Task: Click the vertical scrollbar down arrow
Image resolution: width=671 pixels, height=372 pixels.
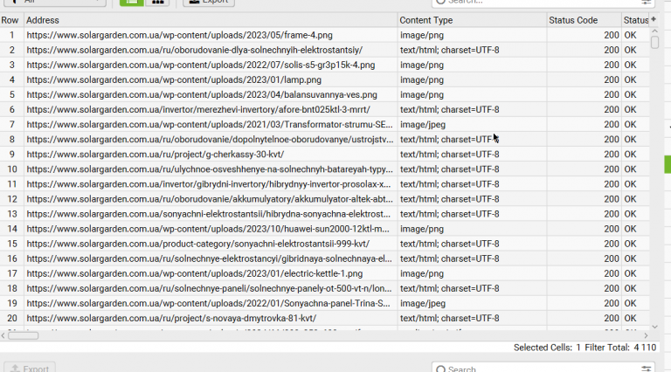Action: click(x=654, y=327)
